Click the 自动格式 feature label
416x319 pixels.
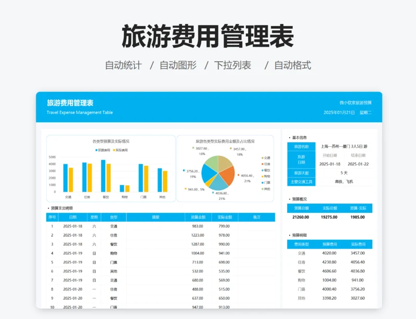point(293,65)
